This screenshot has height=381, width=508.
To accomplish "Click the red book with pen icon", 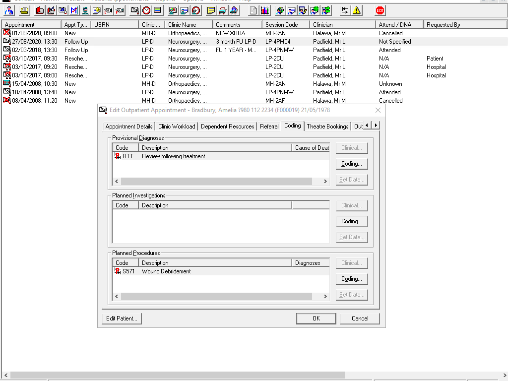I will [51, 11].
